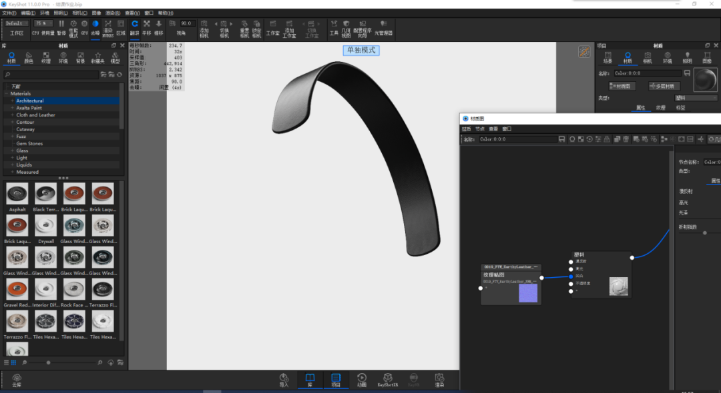The width and height of the screenshot is (721, 393).
Task: Open the material Type (类型) dropdown in Project panel
Action: [x=696, y=98]
